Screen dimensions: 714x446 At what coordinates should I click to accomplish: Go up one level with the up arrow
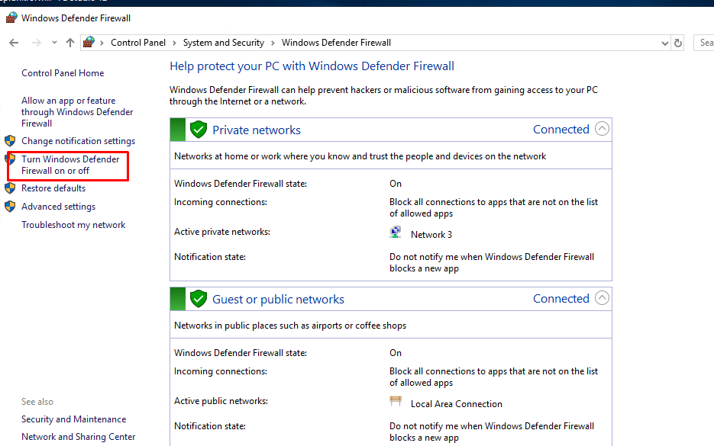(69, 43)
